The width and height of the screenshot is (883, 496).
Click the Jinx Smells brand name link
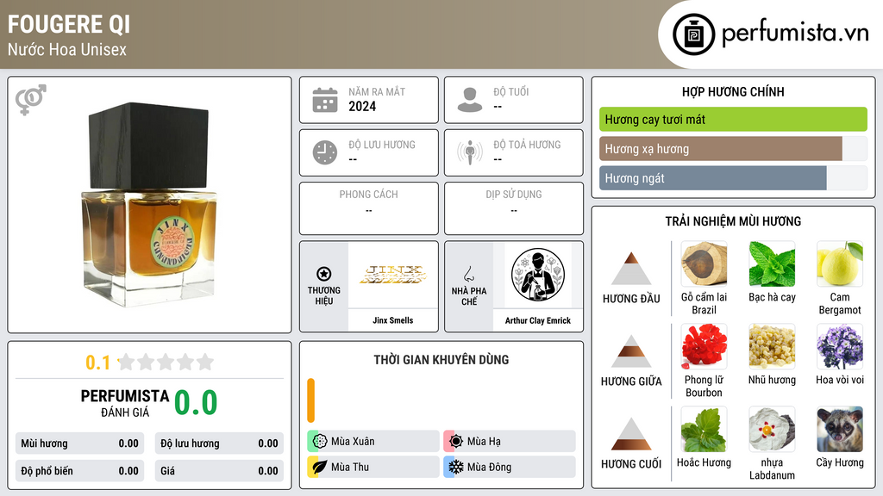click(x=392, y=320)
